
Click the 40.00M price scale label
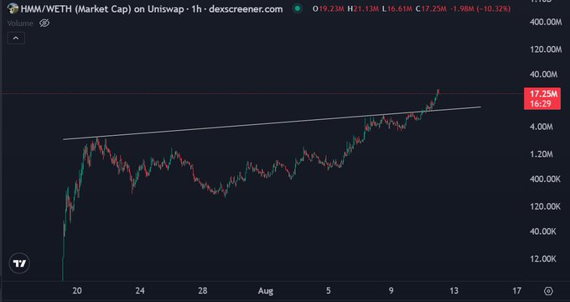(543, 74)
